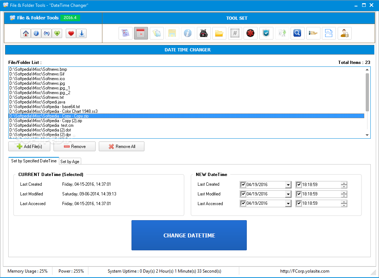Select Softpedia - Copy (2).zip entry
This screenshot has width=379, height=278.
pos(186,121)
